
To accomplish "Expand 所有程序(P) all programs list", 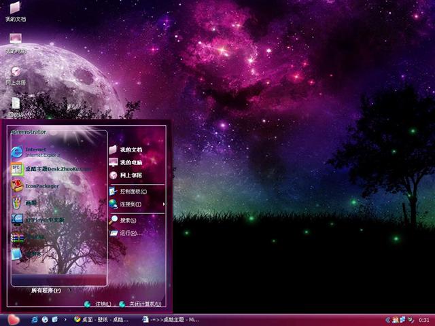I will click(x=46, y=291).
